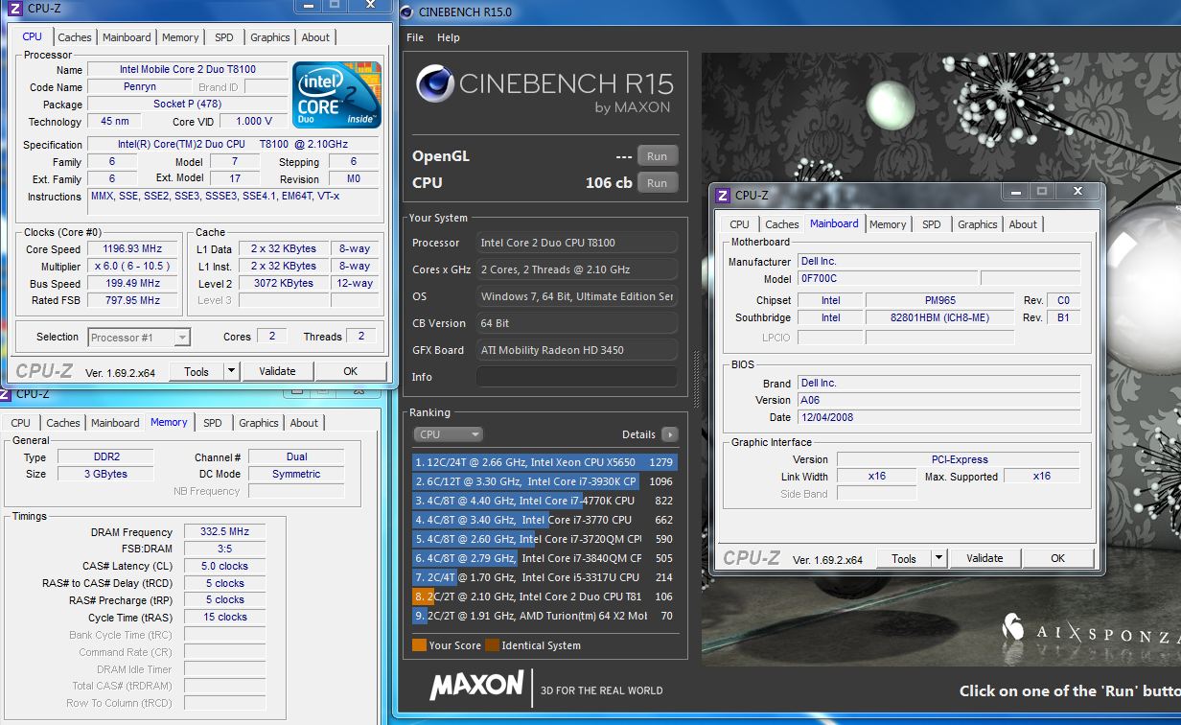Open the Details arrow button in Ranking
1181x725 pixels.
(x=669, y=434)
